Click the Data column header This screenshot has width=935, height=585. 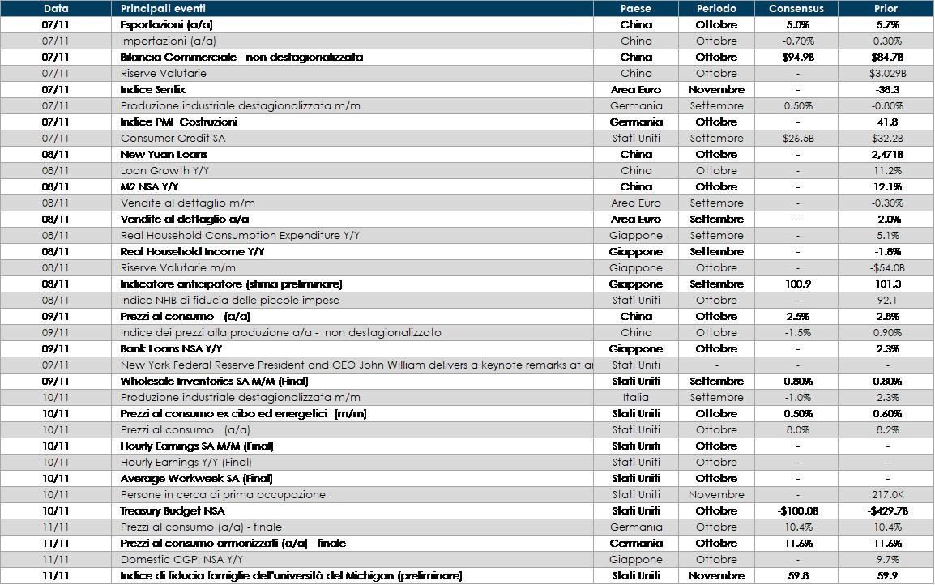point(56,9)
